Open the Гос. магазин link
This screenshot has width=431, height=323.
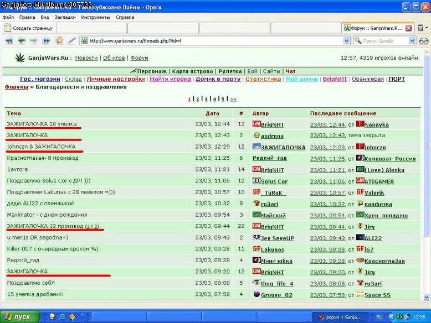[40, 79]
